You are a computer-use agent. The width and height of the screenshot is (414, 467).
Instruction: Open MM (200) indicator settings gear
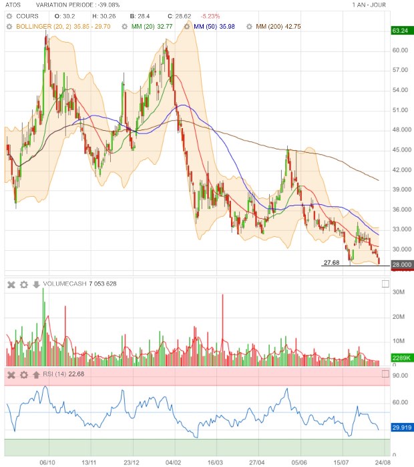click(x=249, y=27)
